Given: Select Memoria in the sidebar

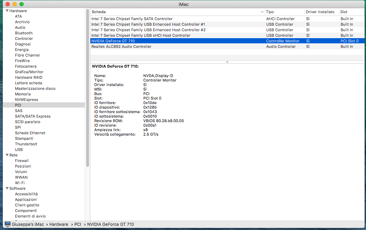Looking at the screenshot, I should click(x=23, y=94).
